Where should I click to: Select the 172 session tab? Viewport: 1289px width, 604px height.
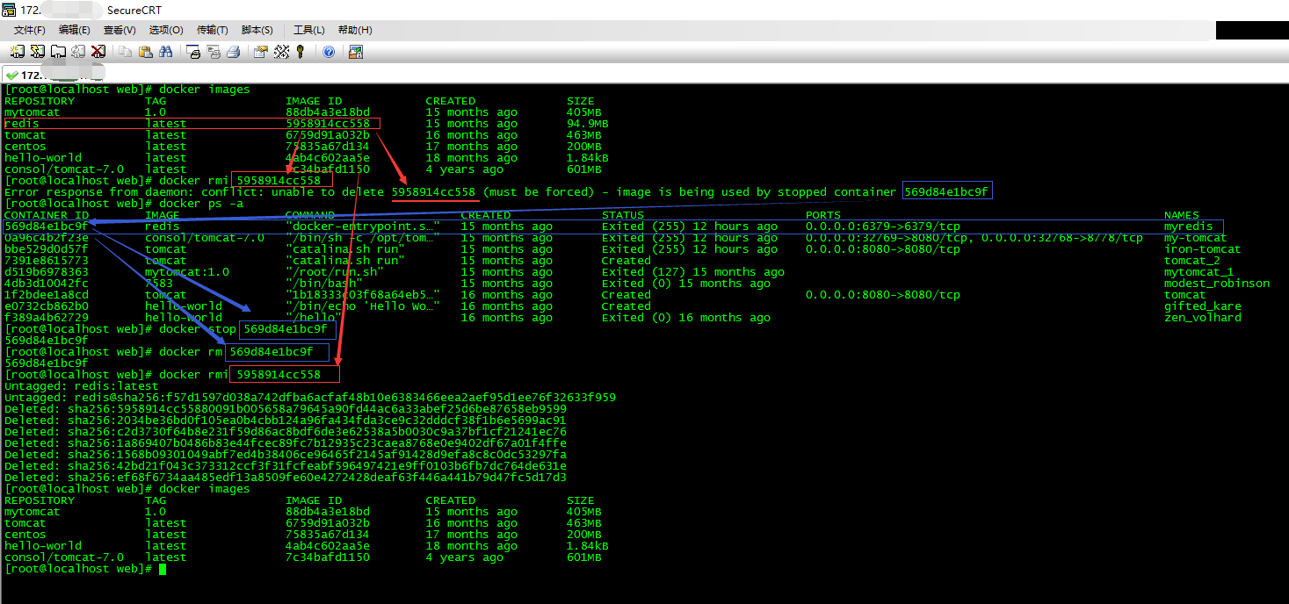click(54, 75)
